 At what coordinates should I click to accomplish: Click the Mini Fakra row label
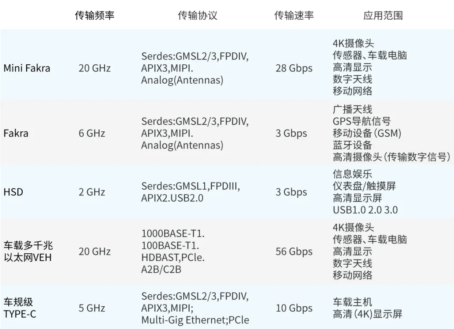tap(26, 68)
